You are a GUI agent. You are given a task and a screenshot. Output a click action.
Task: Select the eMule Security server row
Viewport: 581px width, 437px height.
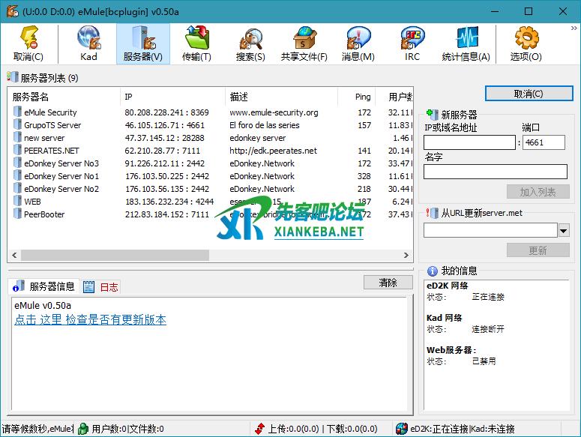[50, 112]
